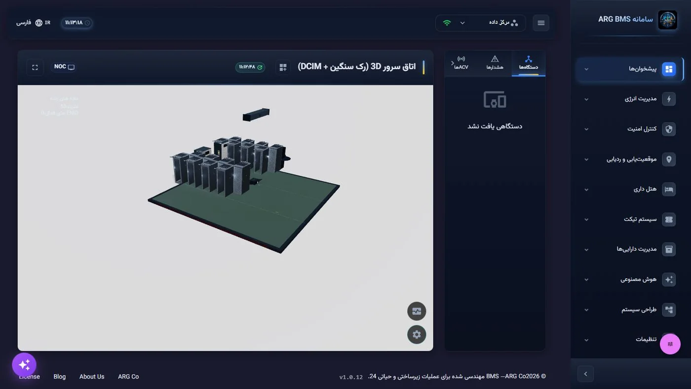
Task: Collapse the sidebar with bottom arrow button
Action: [585, 374]
